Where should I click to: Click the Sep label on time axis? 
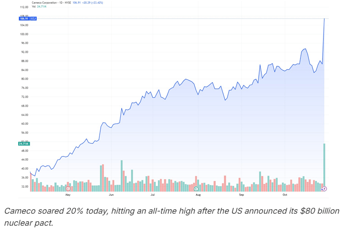pos(242,195)
